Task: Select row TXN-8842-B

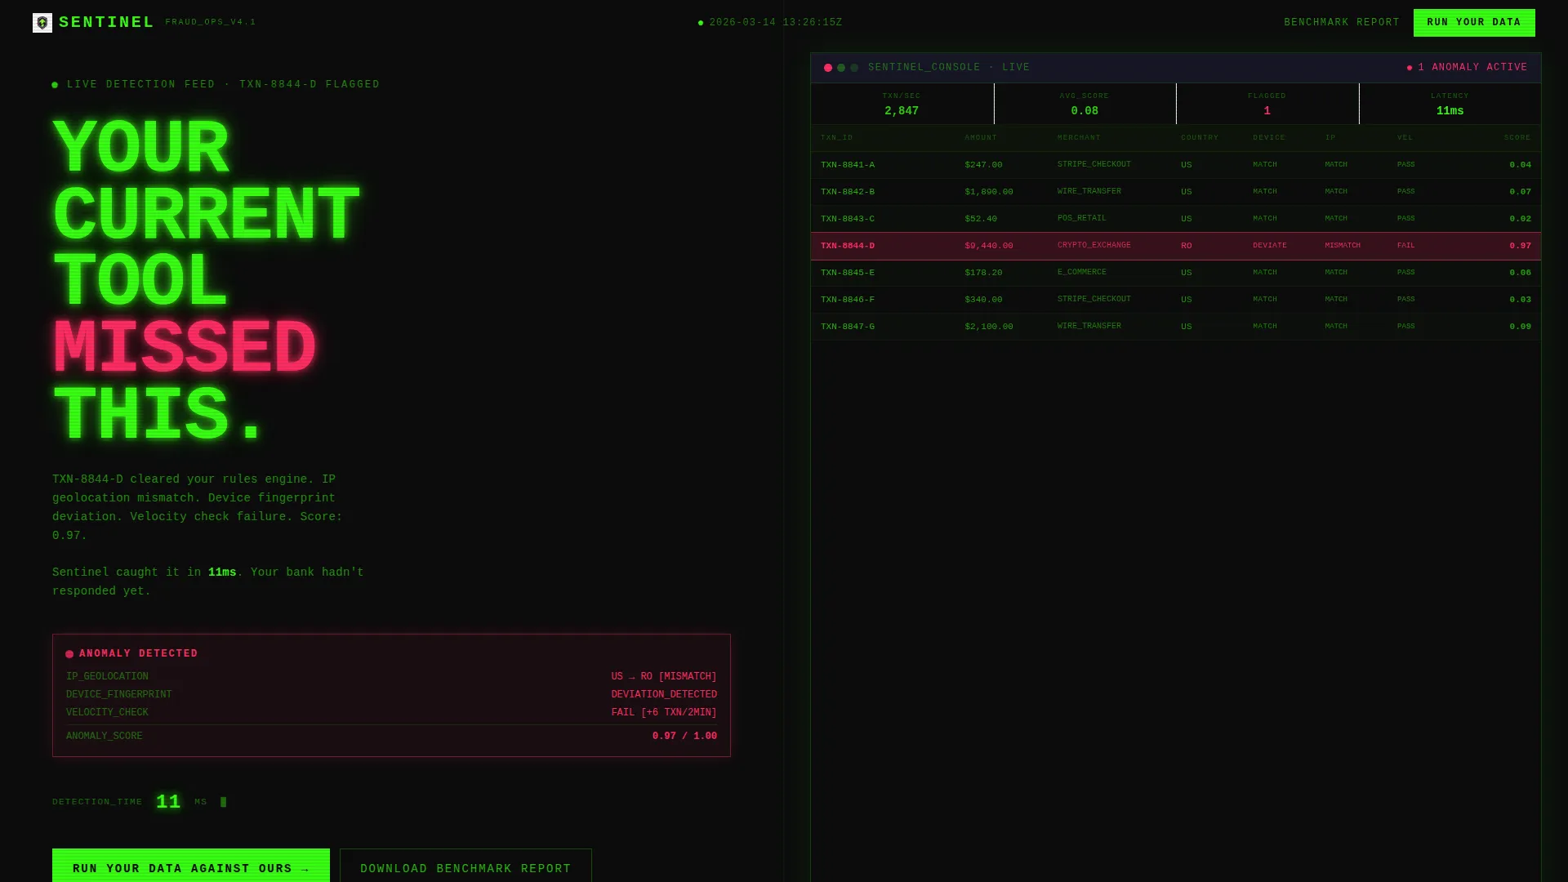Action: tap(1176, 192)
